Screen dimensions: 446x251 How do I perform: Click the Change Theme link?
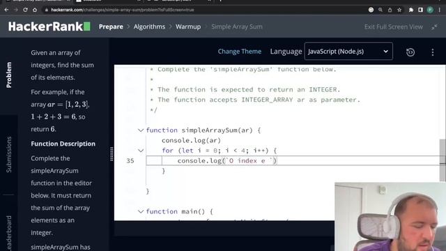tap(240, 51)
